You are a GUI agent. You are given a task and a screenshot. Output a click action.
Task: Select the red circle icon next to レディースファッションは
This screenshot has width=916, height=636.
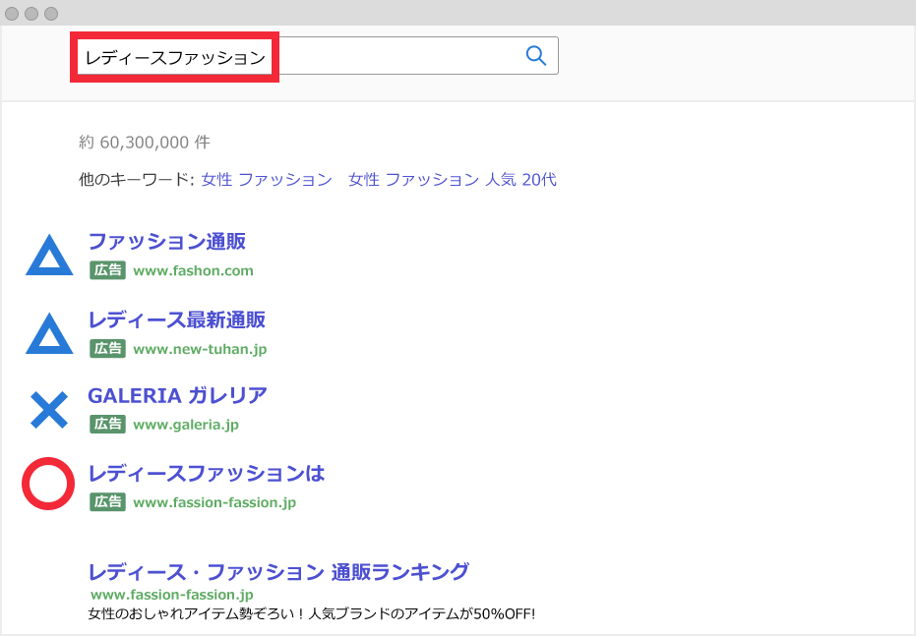pos(48,484)
